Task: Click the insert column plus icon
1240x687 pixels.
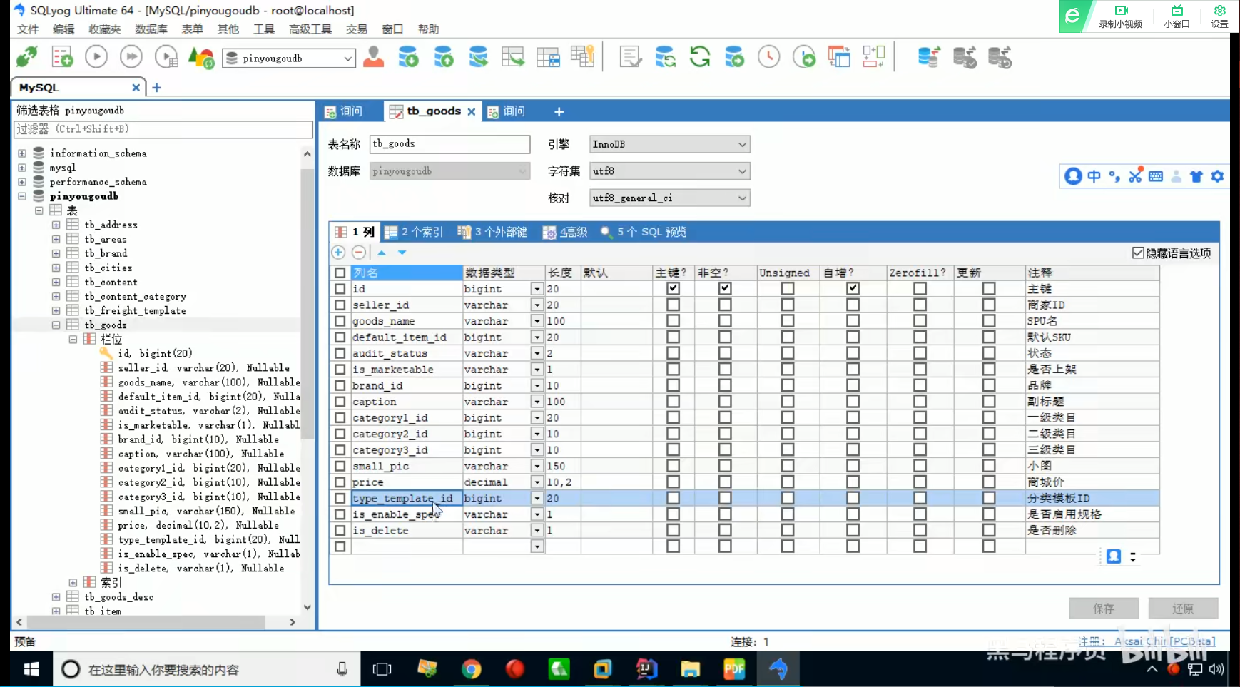Action: [338, 253]
